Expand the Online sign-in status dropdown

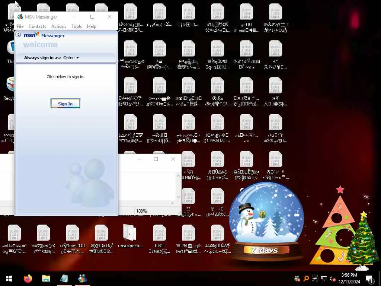(x=71, y=58)
